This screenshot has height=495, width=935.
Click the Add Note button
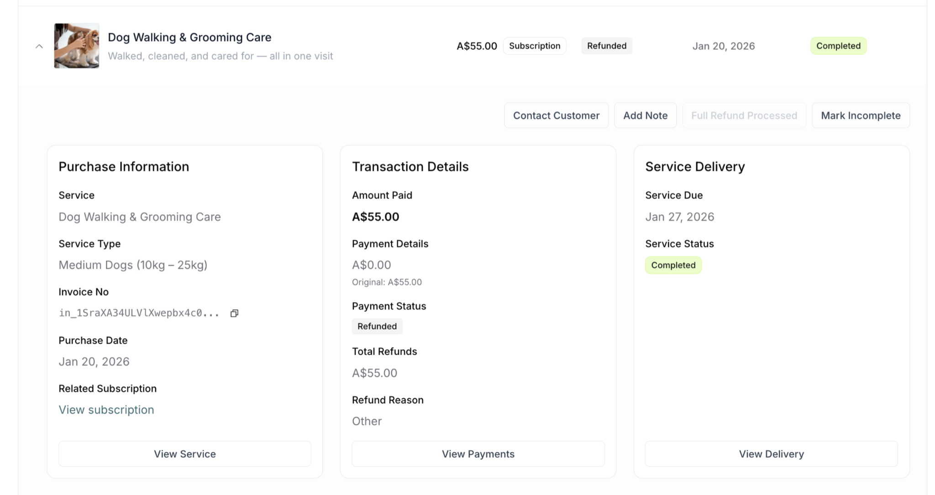point(645,116)
